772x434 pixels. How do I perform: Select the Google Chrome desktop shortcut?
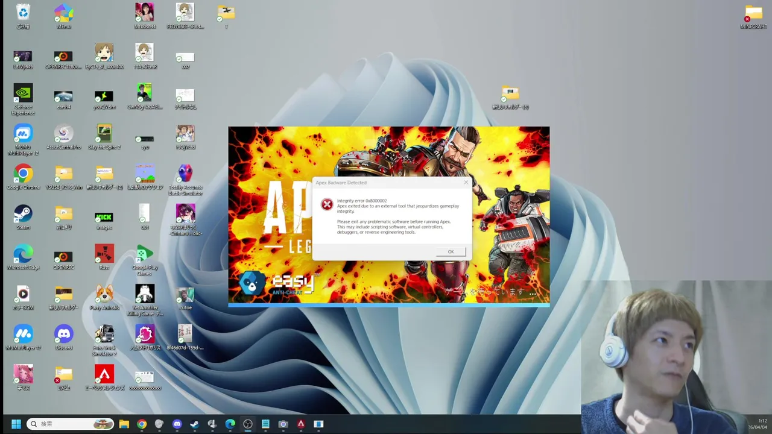pyautogui.click(x=23, y=177)
